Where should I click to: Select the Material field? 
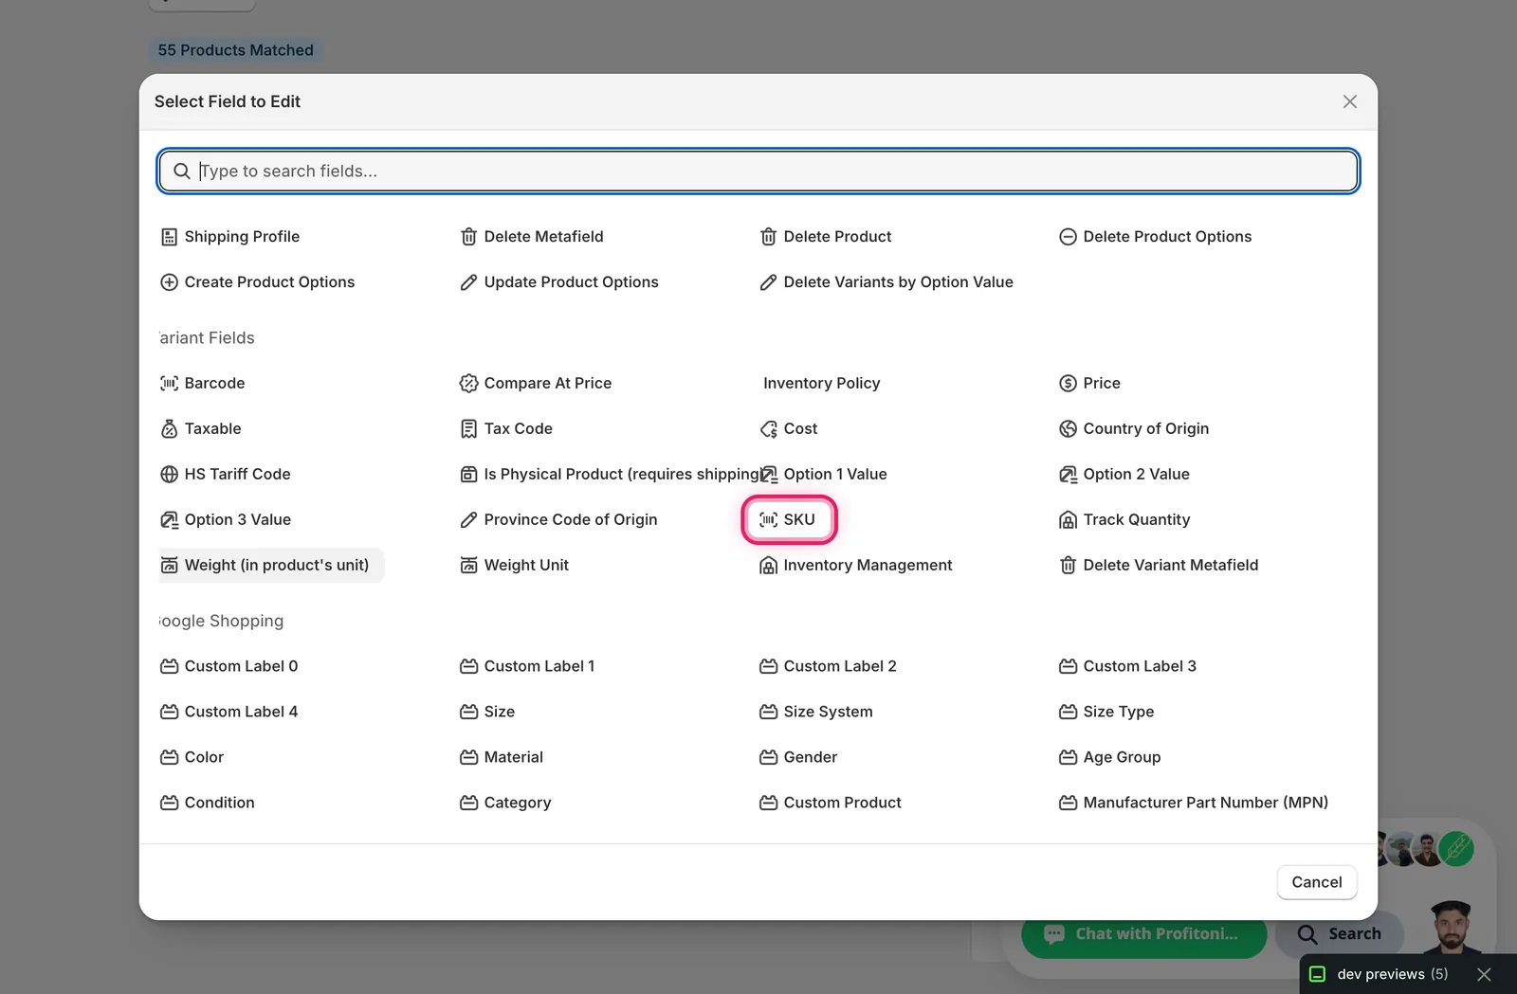tap(502, 757)
